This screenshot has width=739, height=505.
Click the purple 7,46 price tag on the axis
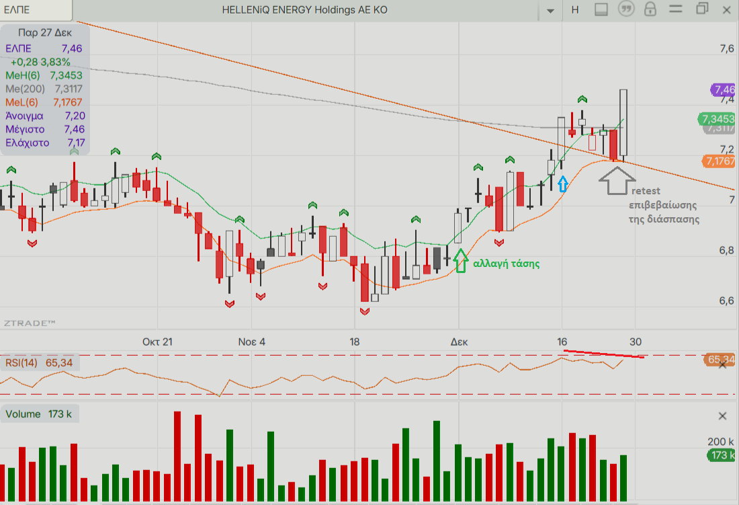[x=724, y=89]
